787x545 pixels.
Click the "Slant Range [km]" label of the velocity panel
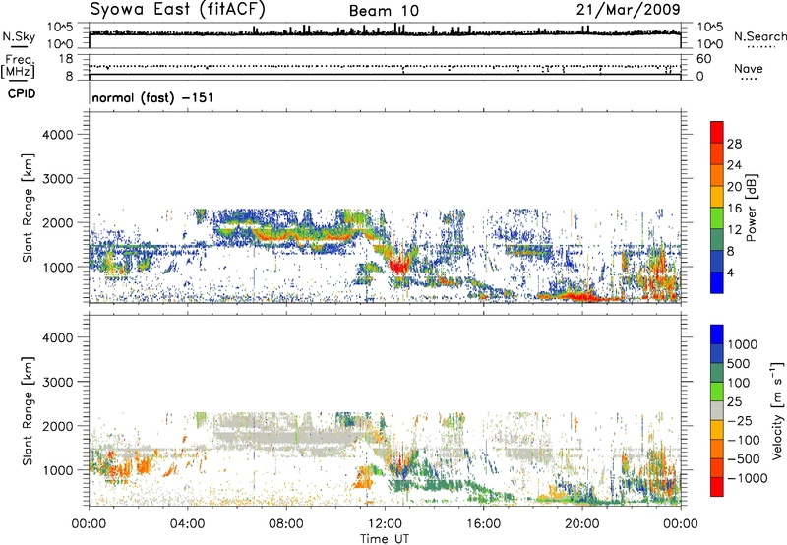[x=28, y=411]
